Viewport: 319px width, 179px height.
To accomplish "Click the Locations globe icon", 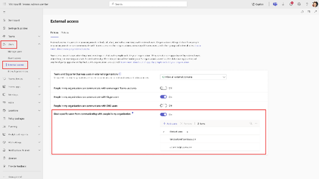I will (4, 111).
